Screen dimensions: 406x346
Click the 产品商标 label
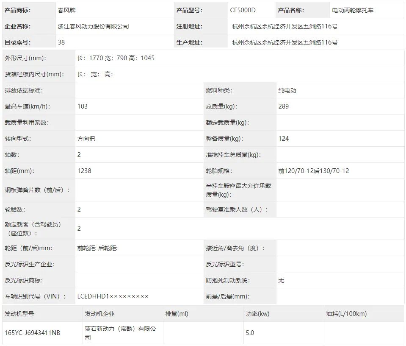[x=17, y=10]
